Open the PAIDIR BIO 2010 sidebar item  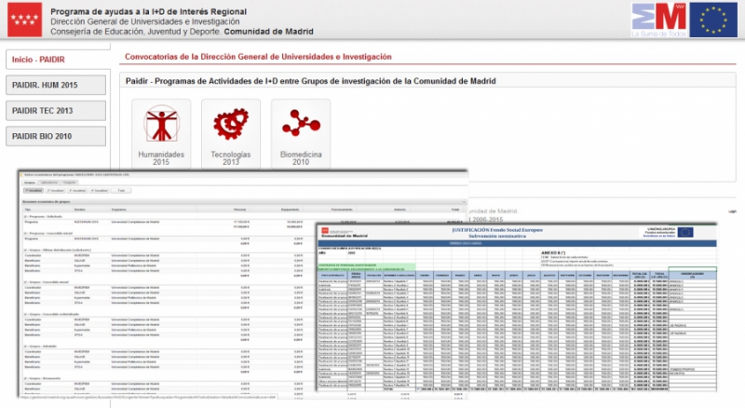[x=56, y=136]
